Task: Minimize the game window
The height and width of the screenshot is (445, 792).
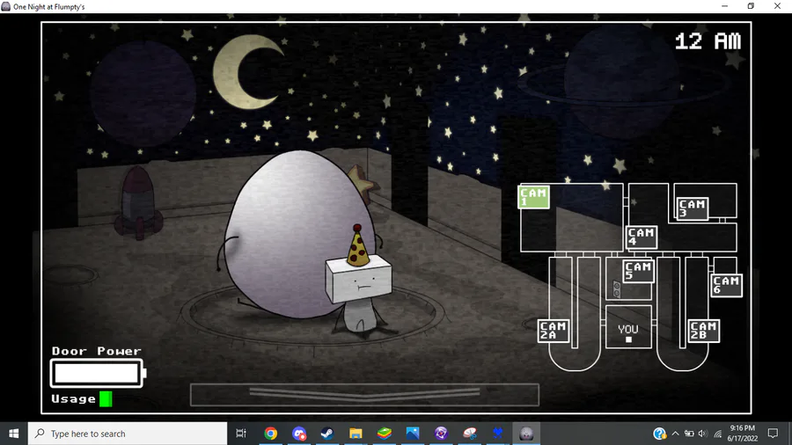Action: [725, 6]
